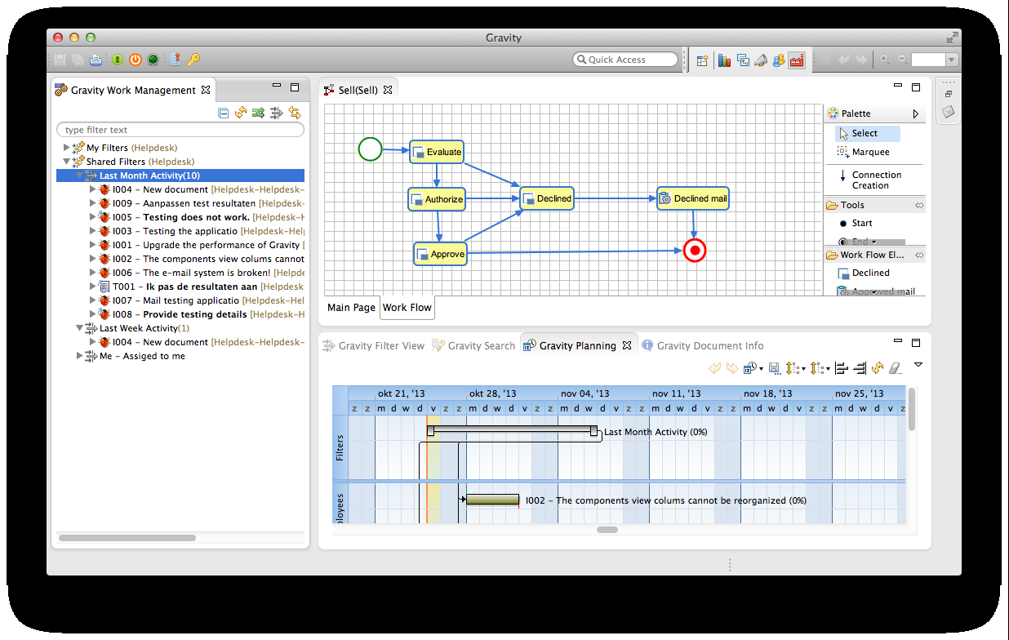
Task: Click the eraser icon in planning toolbar
Action: click(896, 368)
